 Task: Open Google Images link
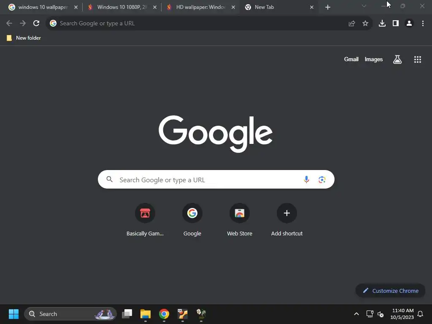tap(374, 59)
